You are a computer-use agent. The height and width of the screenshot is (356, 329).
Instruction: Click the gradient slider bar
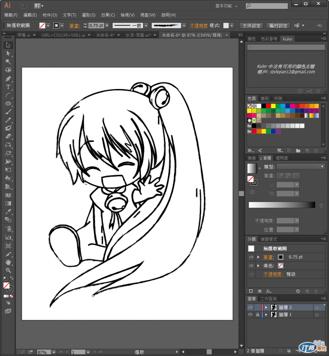282,205
